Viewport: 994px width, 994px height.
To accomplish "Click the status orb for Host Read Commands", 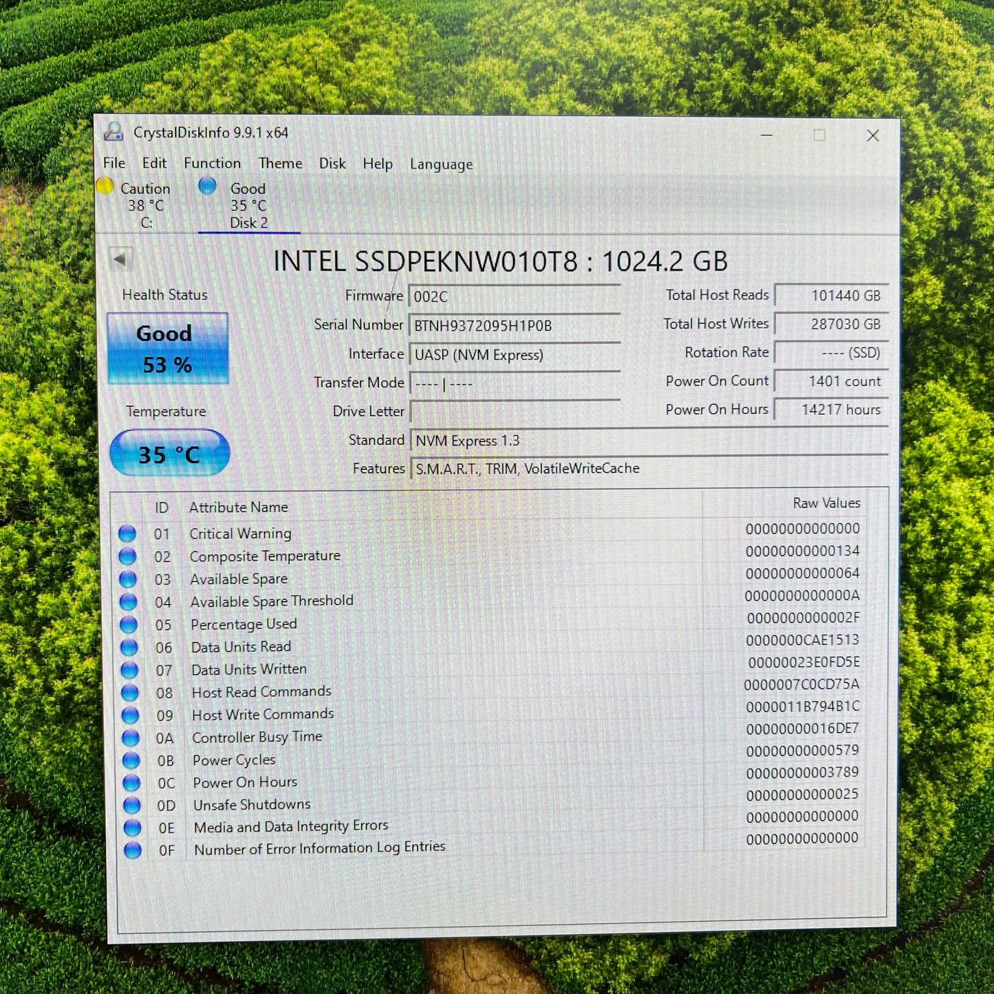I will [x=130, y=693].
